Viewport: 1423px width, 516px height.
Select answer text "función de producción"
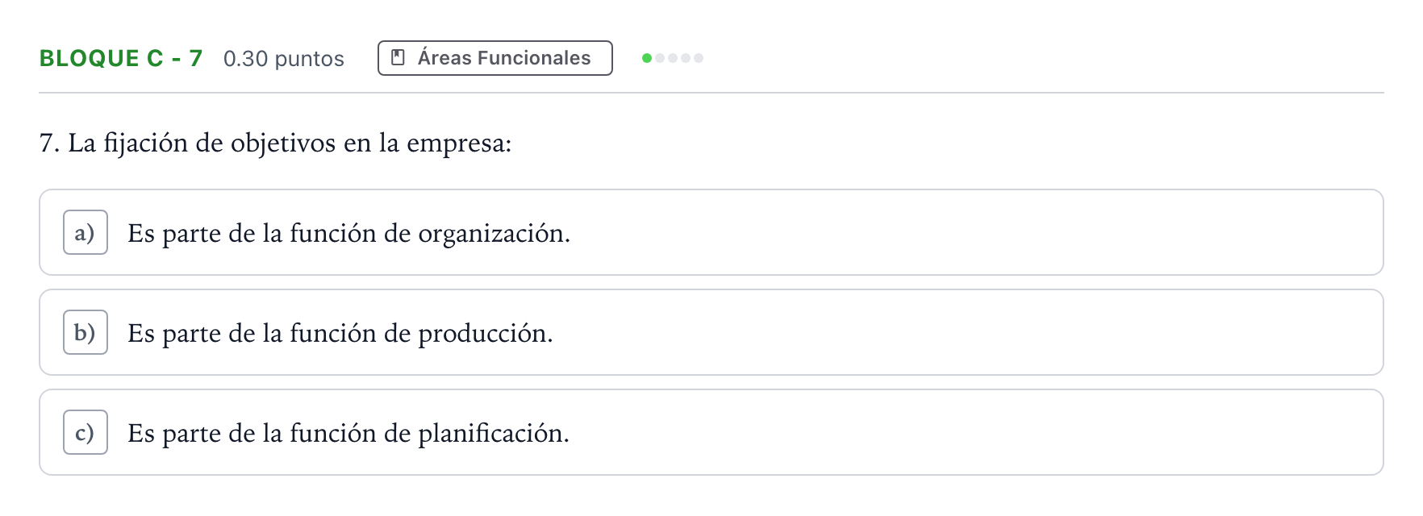coord(421,334)
